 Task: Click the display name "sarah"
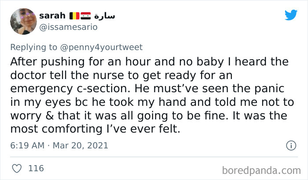52,16
